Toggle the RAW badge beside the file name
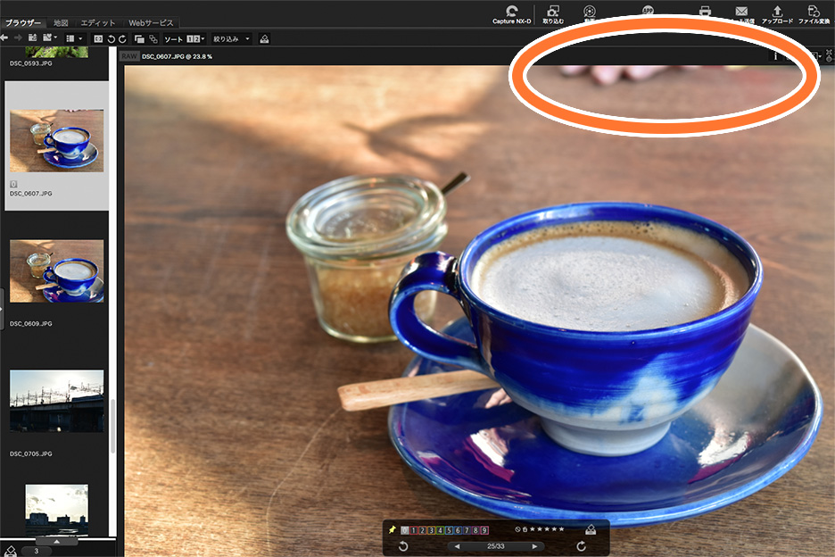 click(x=128, y=55)
